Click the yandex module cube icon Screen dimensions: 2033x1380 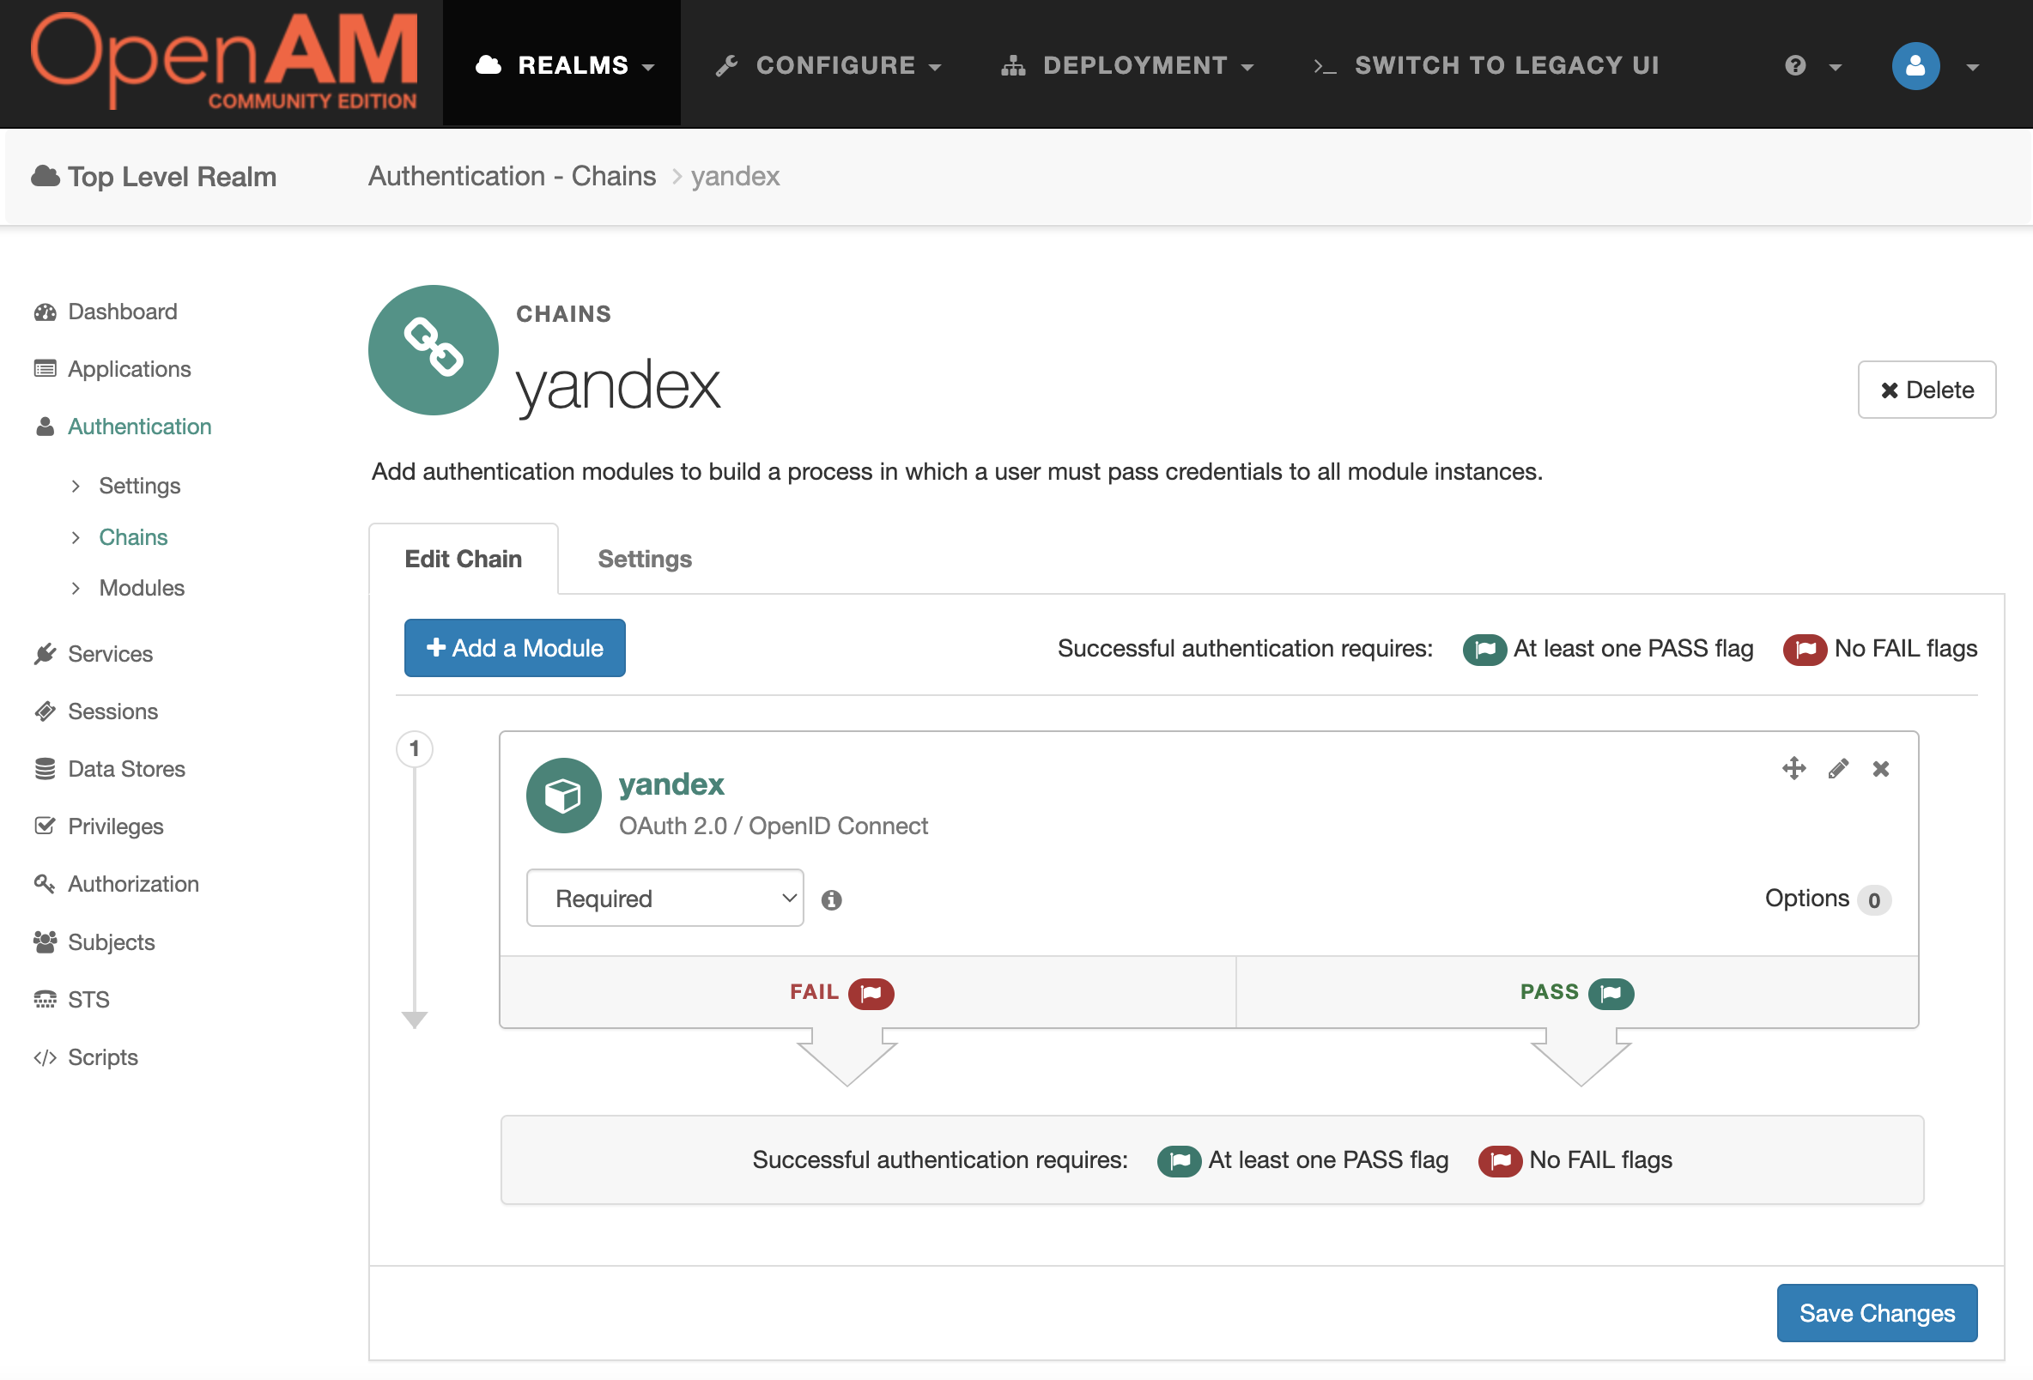pos(563,796)
